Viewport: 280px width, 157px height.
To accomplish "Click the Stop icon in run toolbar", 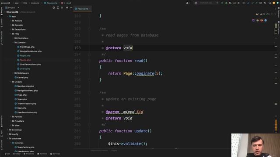I will tap(238, 3).
